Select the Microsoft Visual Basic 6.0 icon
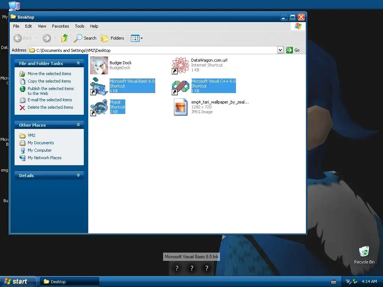Viewport: 383px width, 287px height. click(99, 86)
